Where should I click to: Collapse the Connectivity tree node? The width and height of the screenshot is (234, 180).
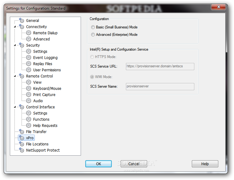tap(15, 27)
